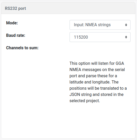The width and height of the screenshot is (137, 140).
Task: Click the 'Channels to sum:' label
Action: (22, 48)
